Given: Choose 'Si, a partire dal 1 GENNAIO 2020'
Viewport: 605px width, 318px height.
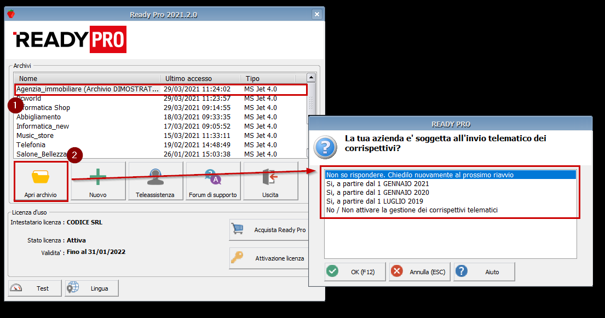Looking at the screenshot, I should click(x=450, y=192).
